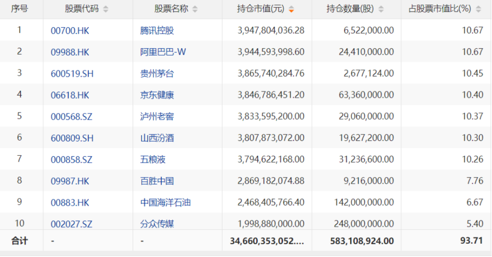Select share quantity 31,236,600.00
The image size is (492, 257).
tap(366, 159)
